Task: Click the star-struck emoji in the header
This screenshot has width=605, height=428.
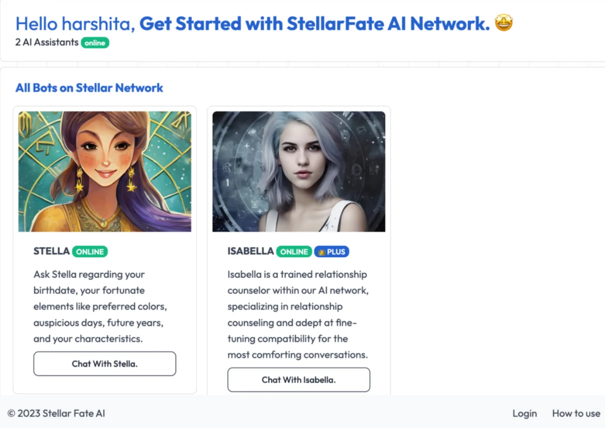Action: pos(504,23)
